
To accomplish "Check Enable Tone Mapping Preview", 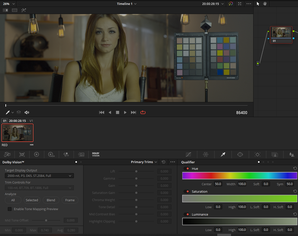I will (x=9, y=209).
